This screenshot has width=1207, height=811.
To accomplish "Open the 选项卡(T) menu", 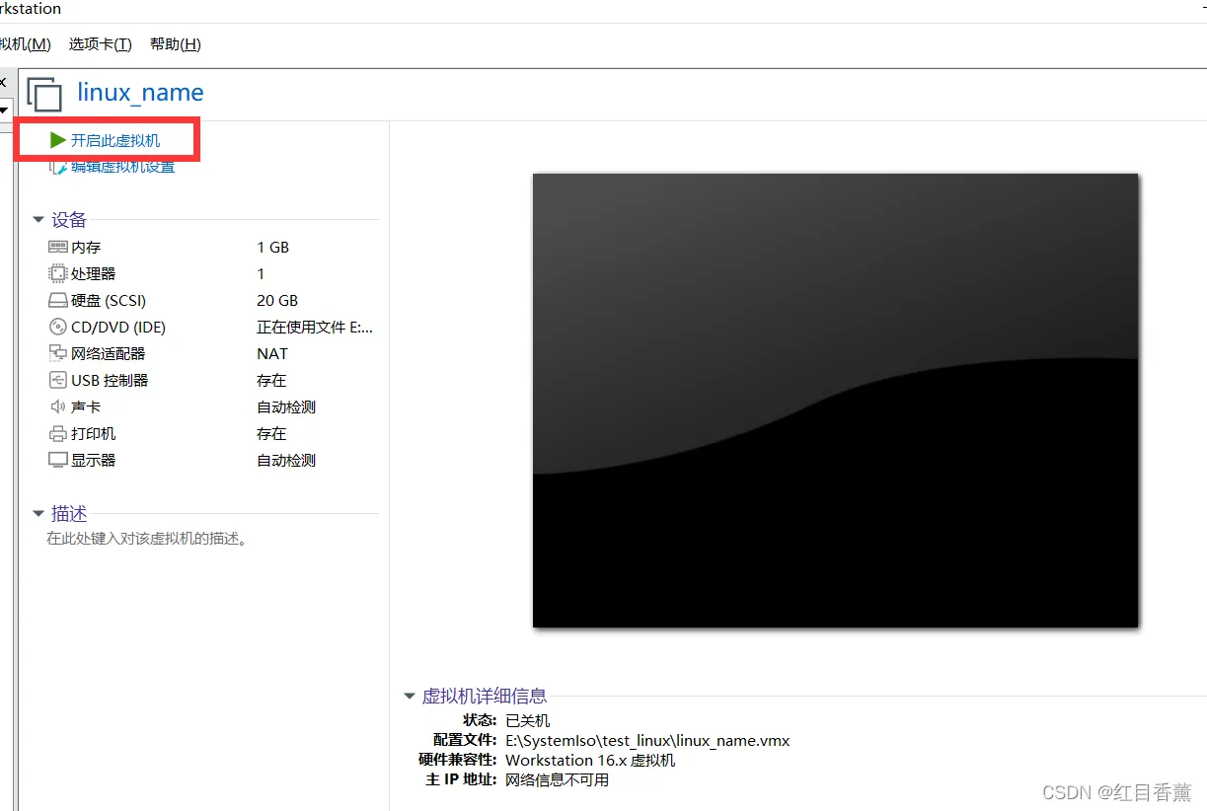I will pyautogui.click(x=100, y=43).
